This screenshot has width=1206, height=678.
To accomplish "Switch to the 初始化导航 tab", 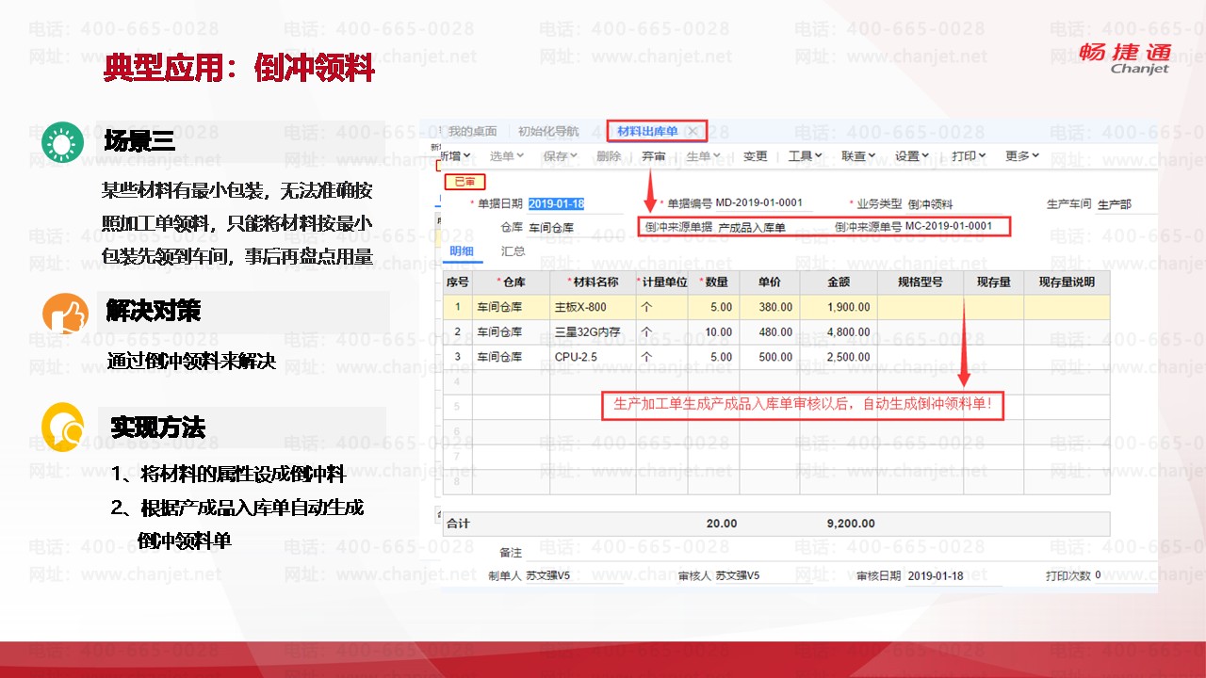I will tap(548, 132).
